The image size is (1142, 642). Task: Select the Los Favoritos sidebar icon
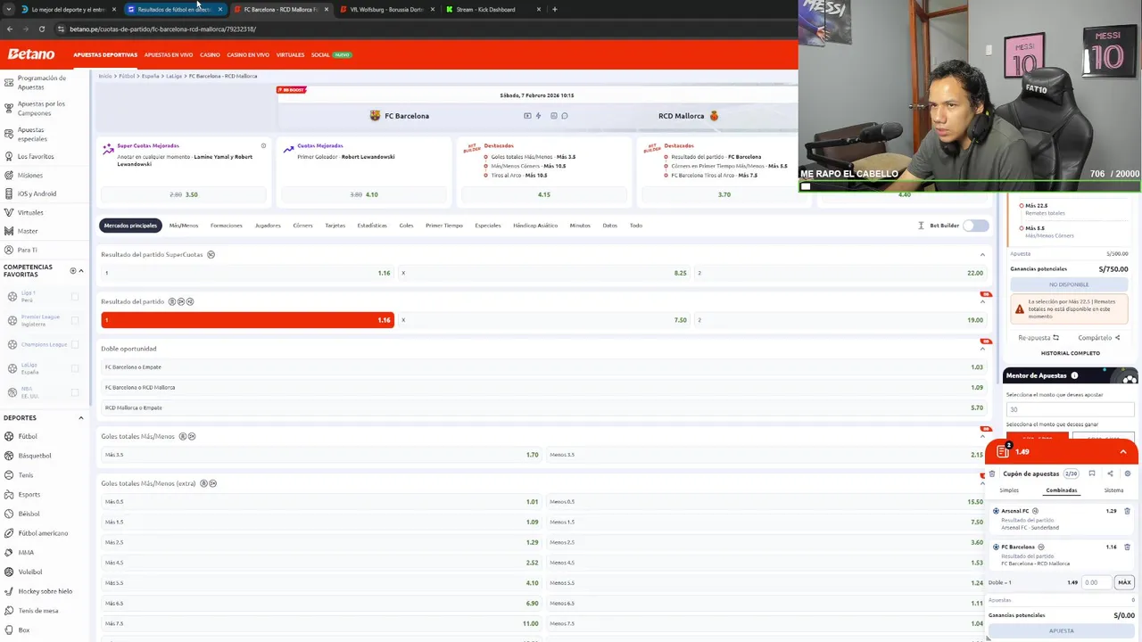(9, 156)
